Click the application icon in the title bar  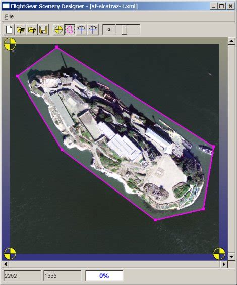click(6, 6)
